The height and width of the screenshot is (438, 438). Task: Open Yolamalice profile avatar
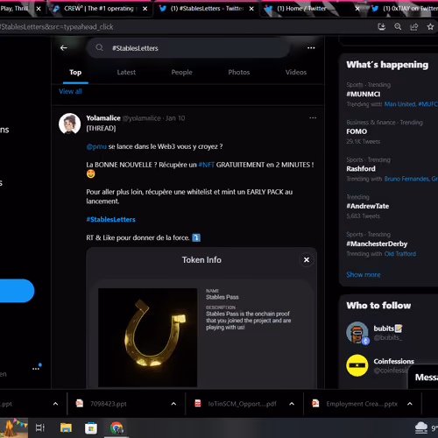click(x=69, y=124)
